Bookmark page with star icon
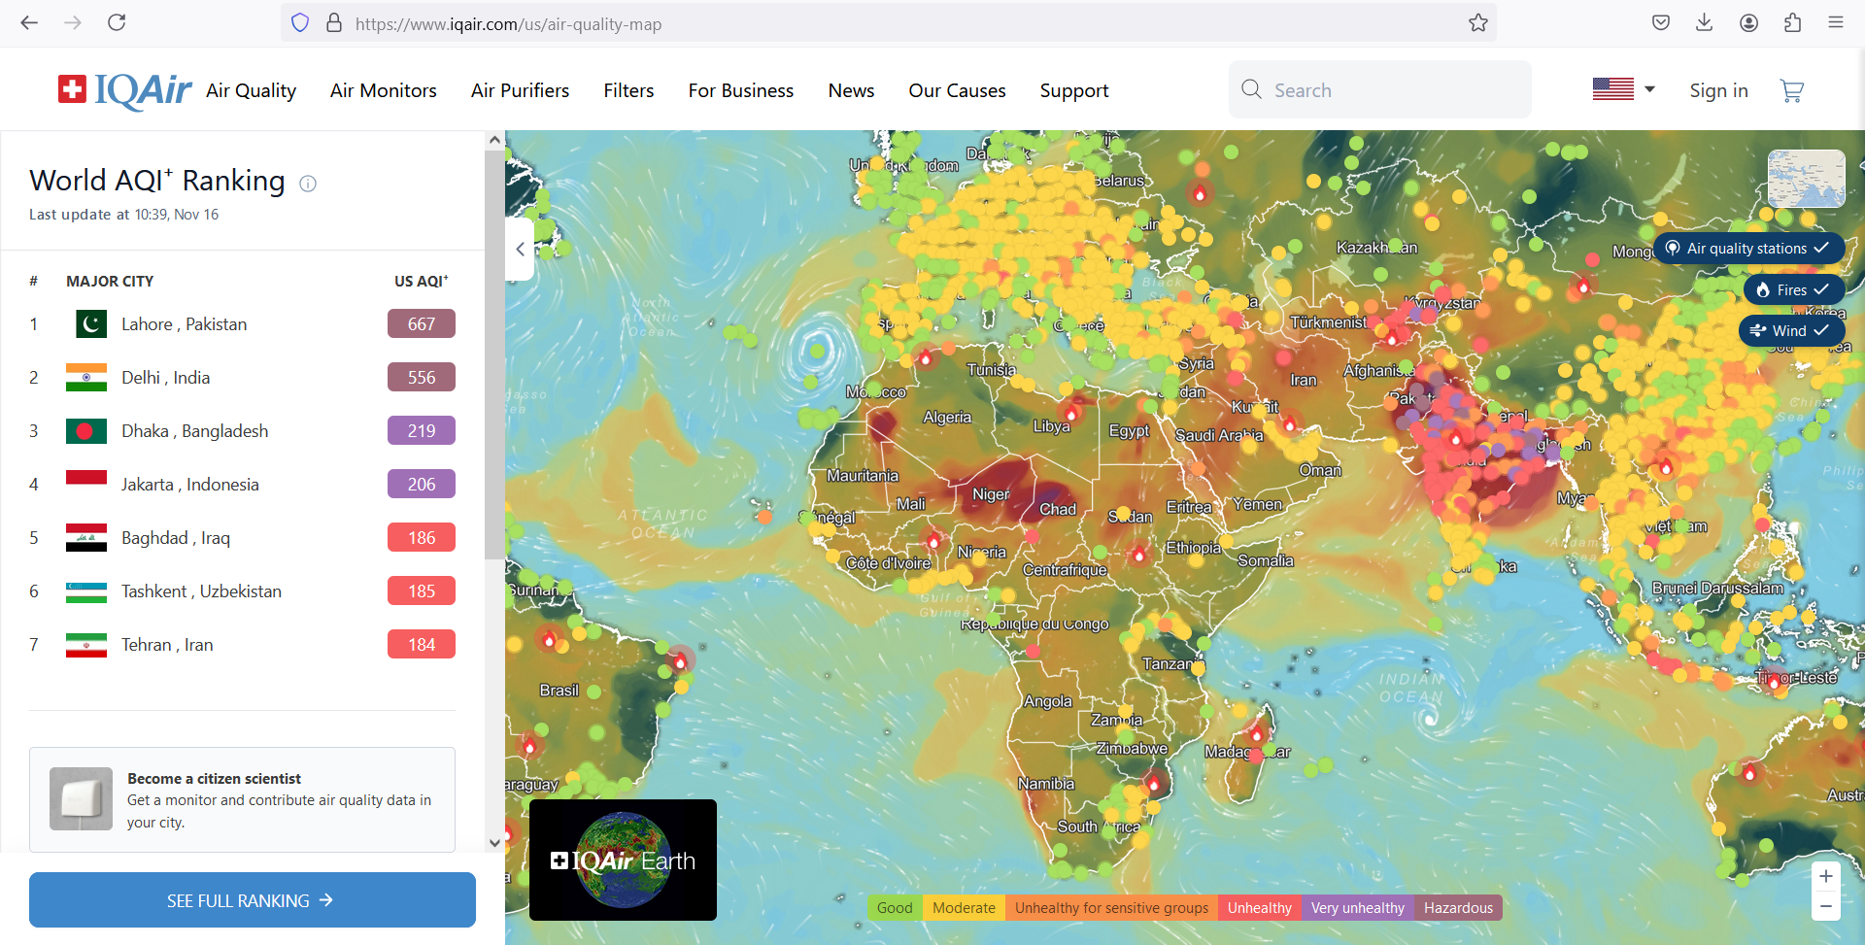1865x945 pixels. [1477, 23]
